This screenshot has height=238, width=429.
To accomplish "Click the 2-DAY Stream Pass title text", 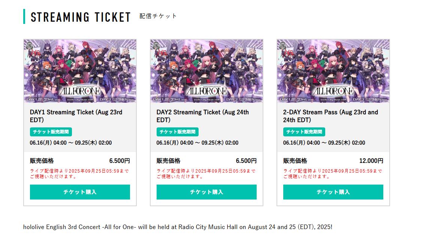I will click(330, 116).
